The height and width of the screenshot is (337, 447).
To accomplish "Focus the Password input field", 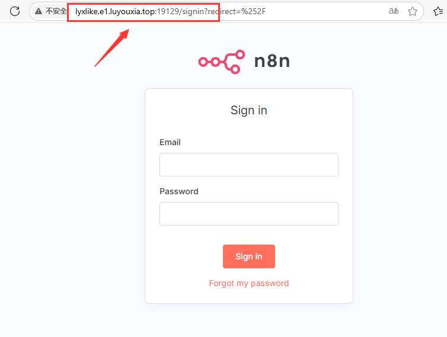I will [x=249, y=214].
